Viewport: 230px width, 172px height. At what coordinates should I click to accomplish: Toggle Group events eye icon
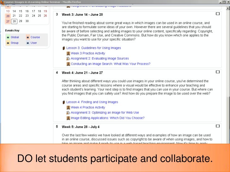coord(8,43)
